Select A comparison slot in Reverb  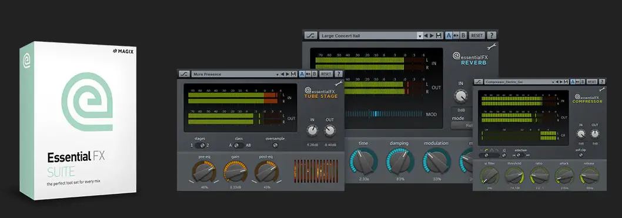(449, 35)
